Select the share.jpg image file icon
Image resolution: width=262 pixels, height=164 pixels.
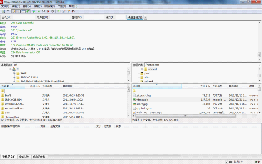click(134, 104)
